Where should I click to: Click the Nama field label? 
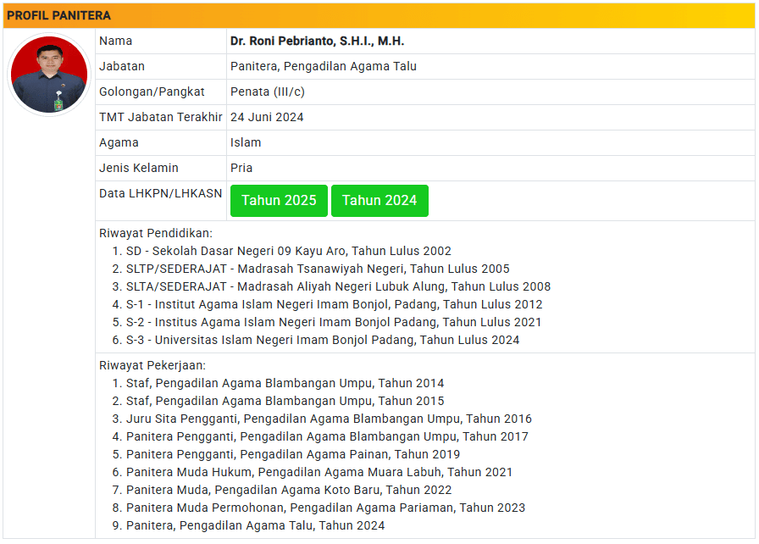[116, 41]
